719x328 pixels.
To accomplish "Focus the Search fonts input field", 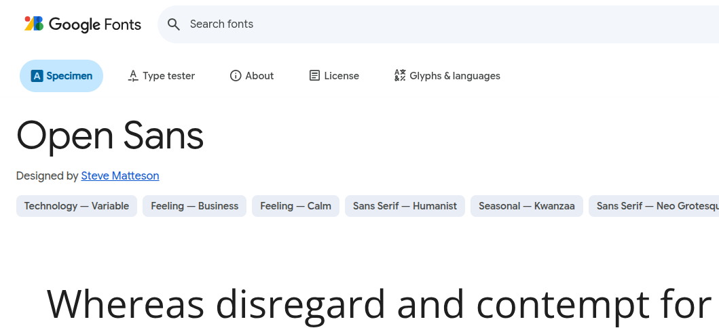I will click(407, 24).
